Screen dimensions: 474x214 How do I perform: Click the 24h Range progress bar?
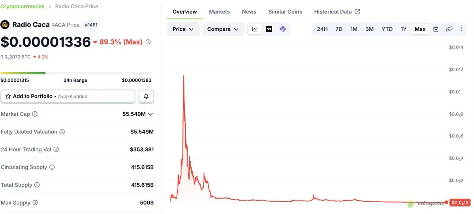pyautogui.click(x=76, y=73)
